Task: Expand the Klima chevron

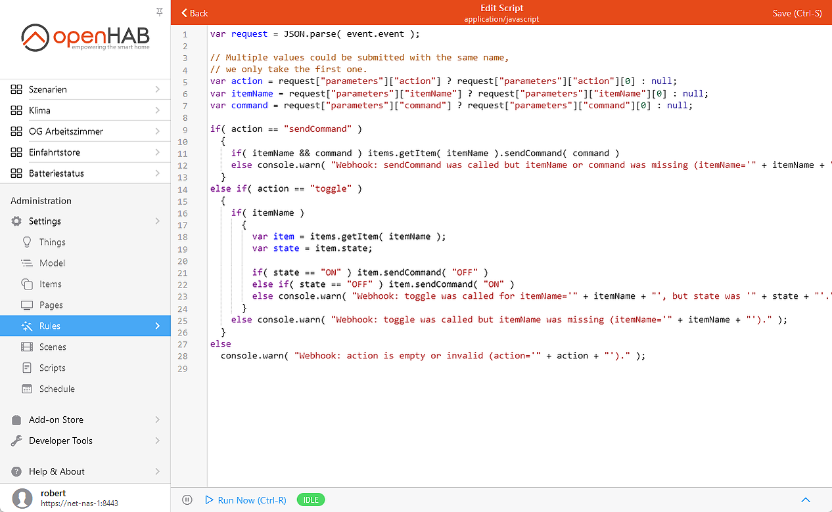Action: coord(158,110)
